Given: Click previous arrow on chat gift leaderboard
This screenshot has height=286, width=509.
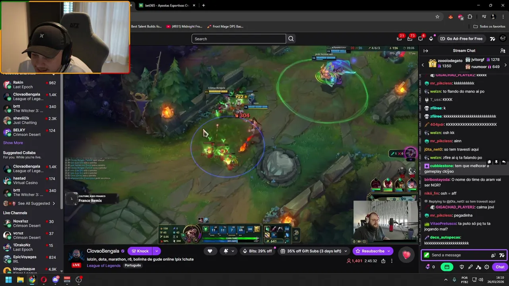Looking at the screenshot, I should point(423,65).
